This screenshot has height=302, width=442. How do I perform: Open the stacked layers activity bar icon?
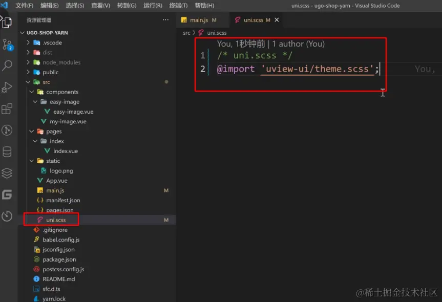pyautogui.click(x=7, y=173)
